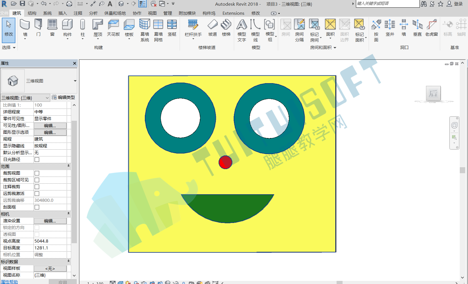This screenshot has height=284, width=468.
Task: Select the Shaft (竖井) opening tool
Action: 390,28
